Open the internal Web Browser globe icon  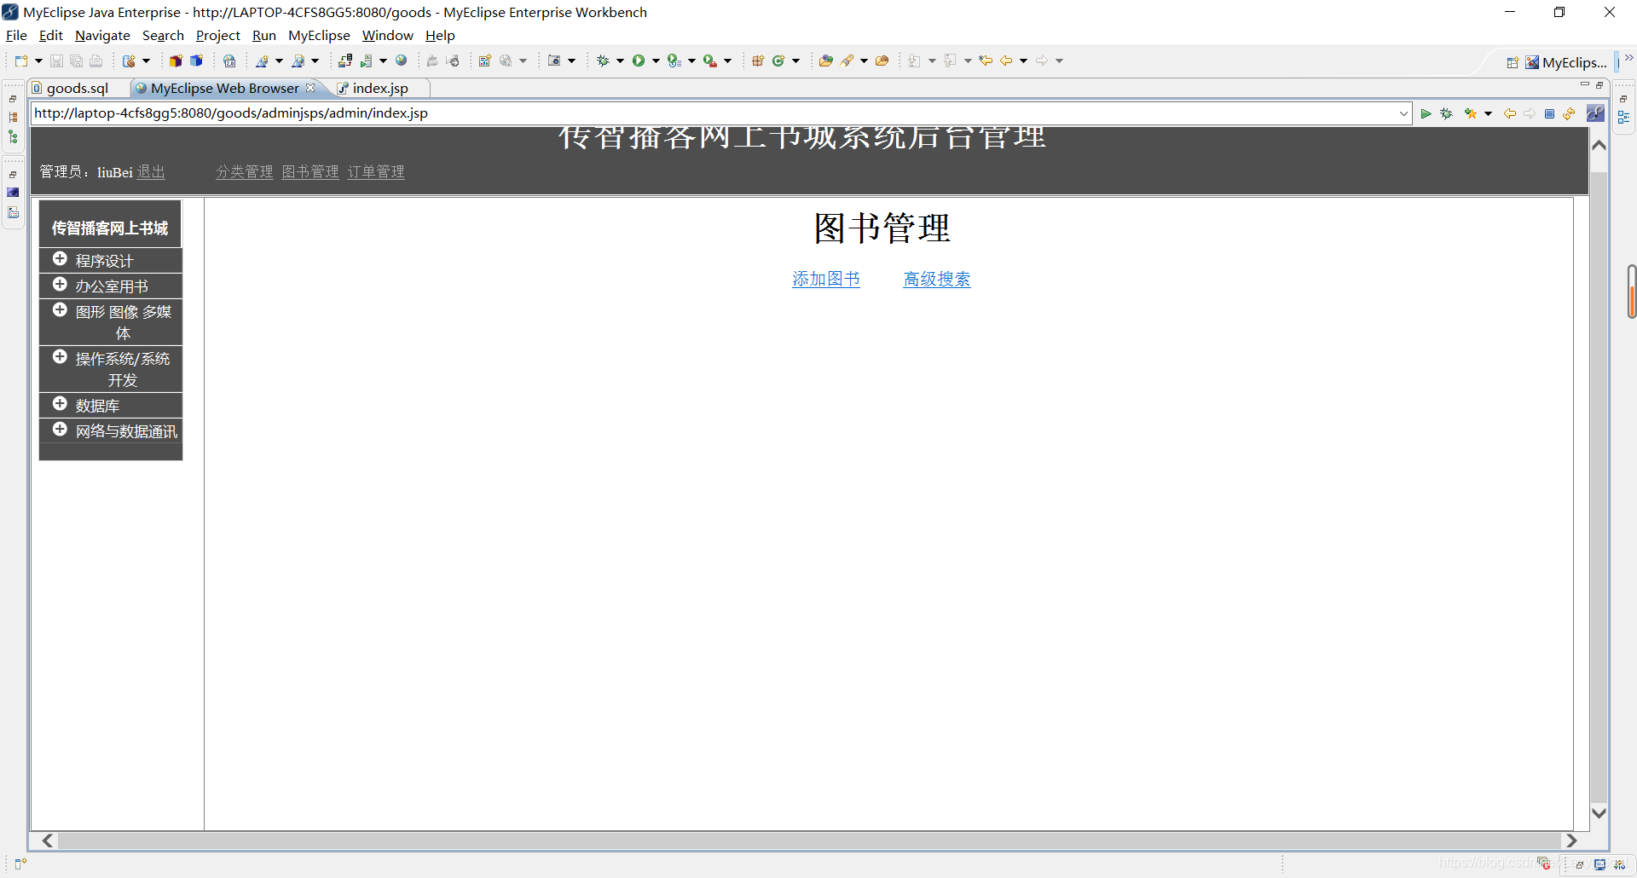[x=401, y=61]
